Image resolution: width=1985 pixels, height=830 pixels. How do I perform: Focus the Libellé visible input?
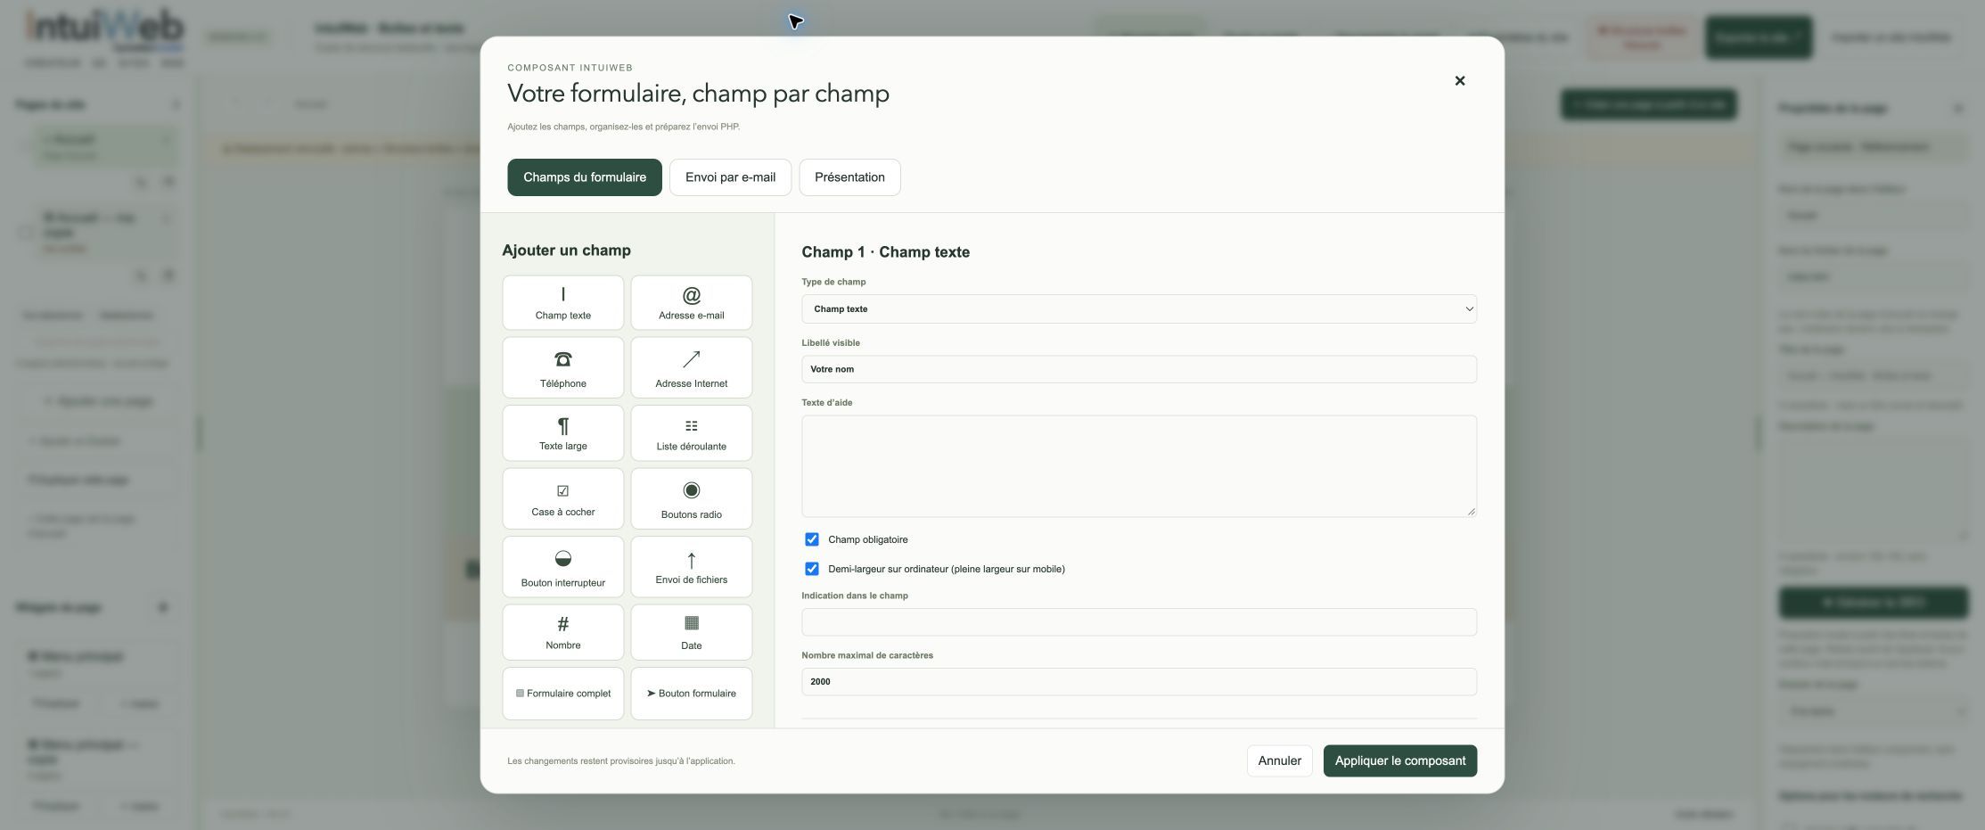point(1138,369)
